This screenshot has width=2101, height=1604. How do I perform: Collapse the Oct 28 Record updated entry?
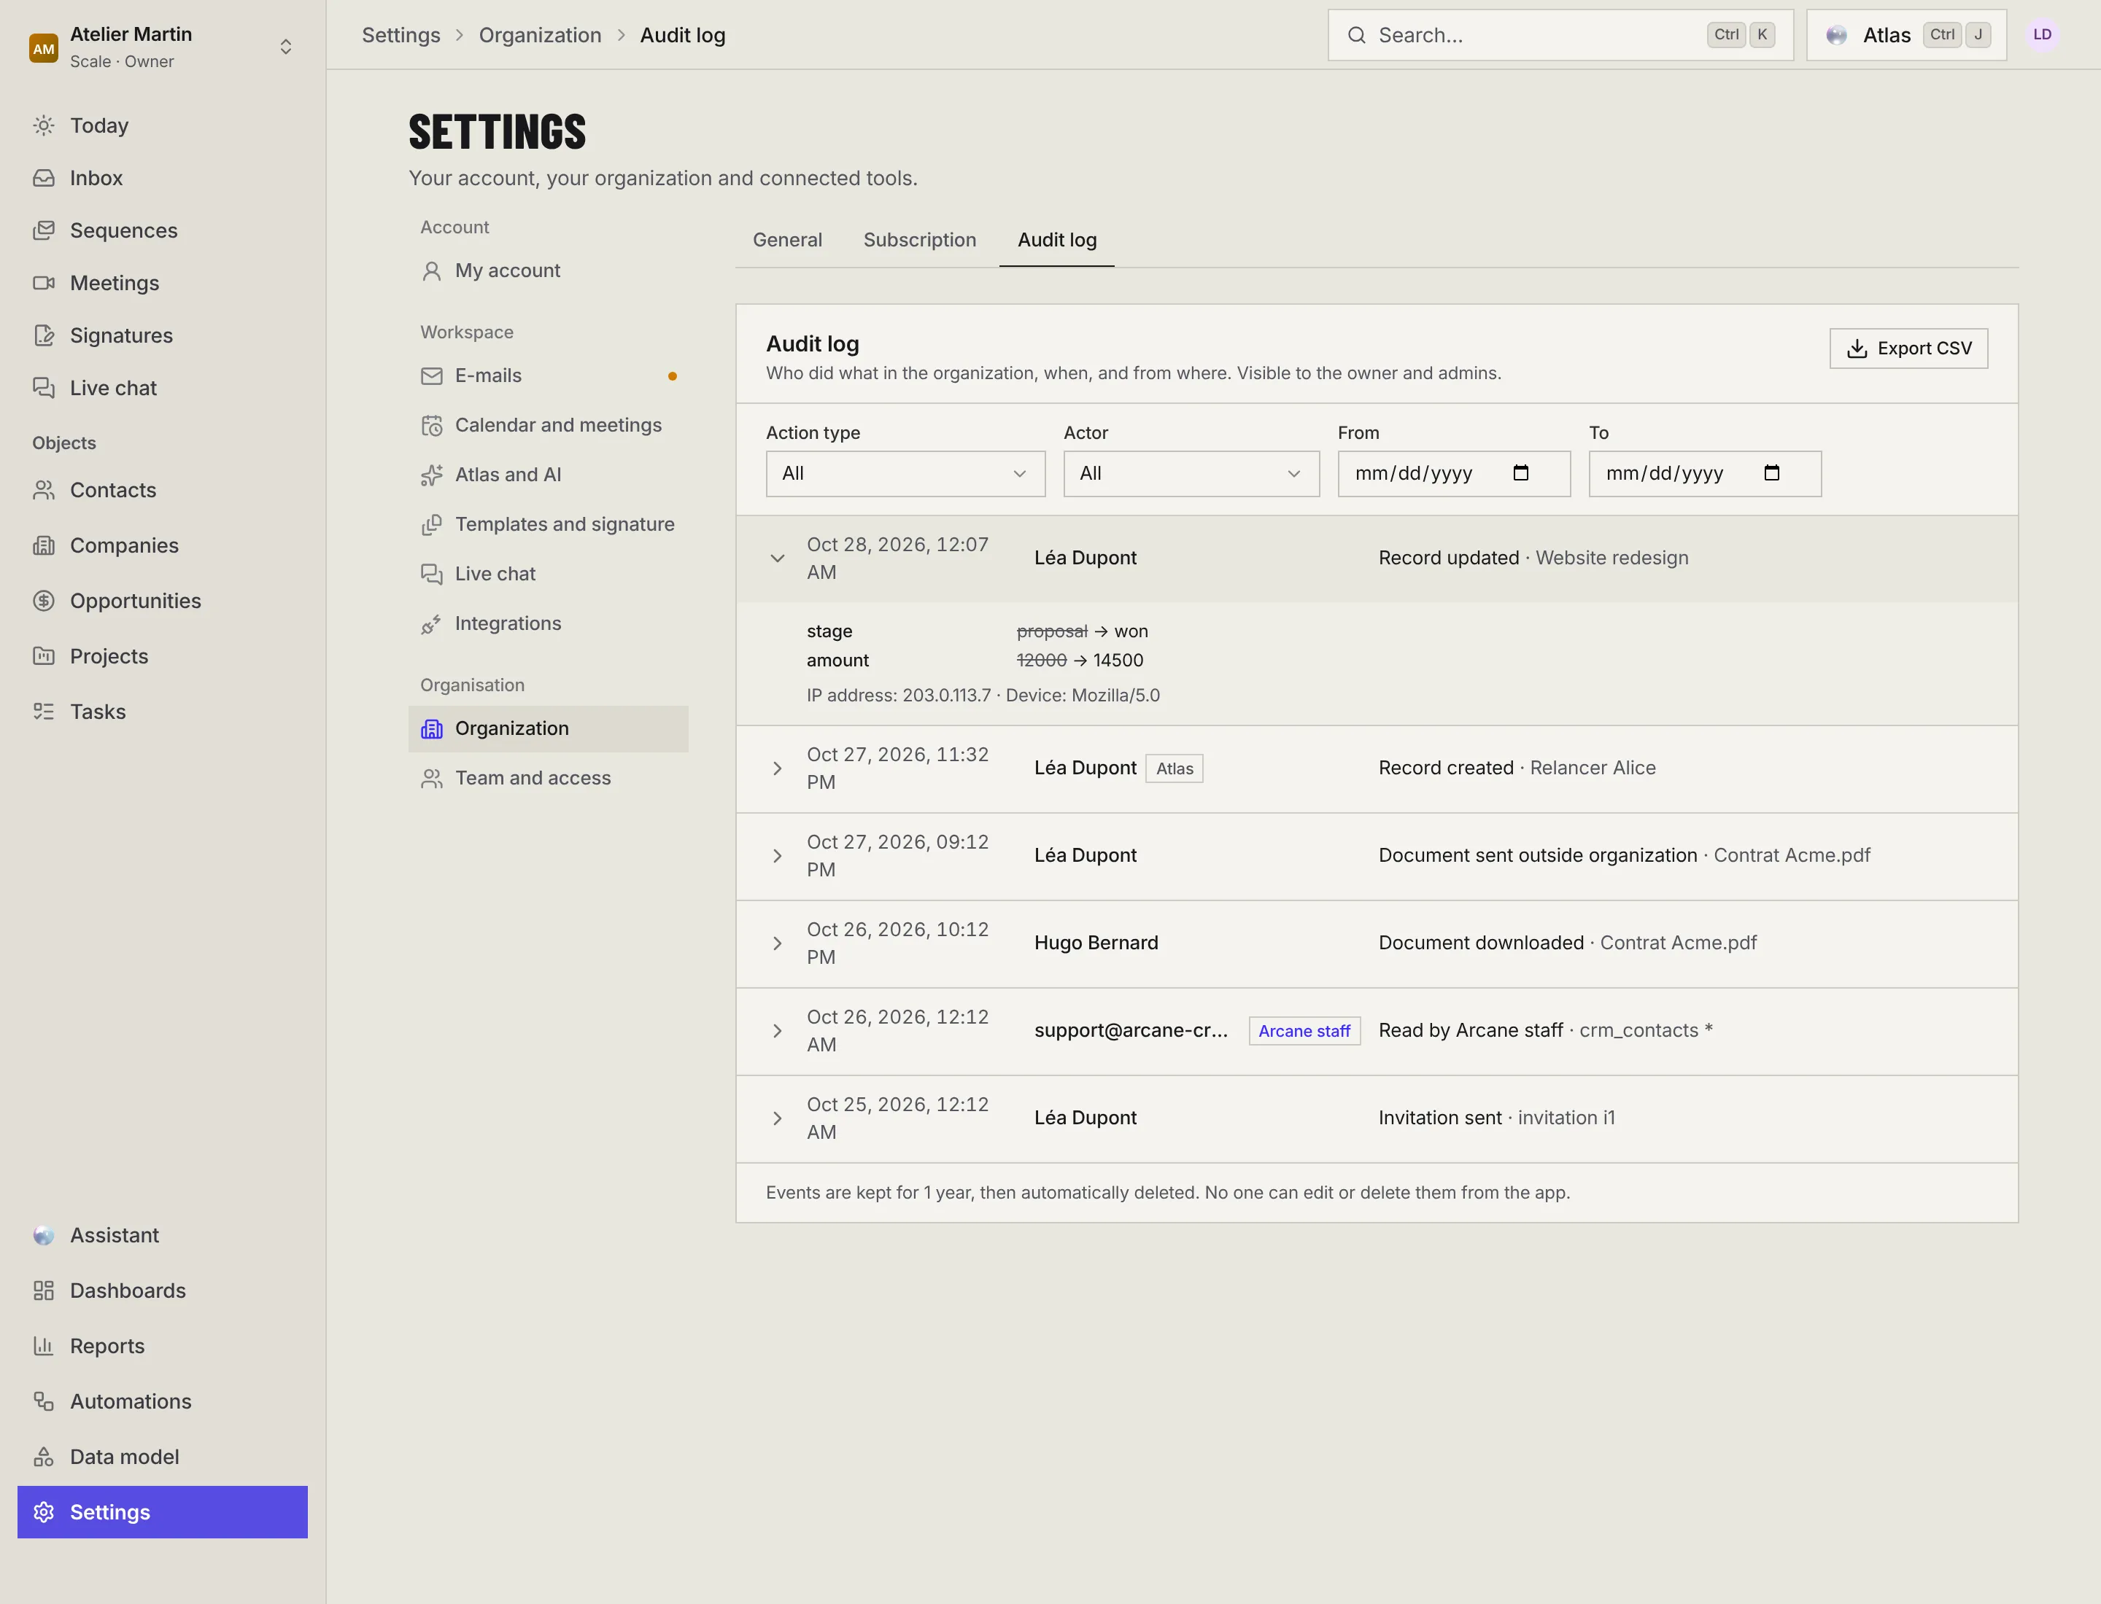tap(777, 558)
